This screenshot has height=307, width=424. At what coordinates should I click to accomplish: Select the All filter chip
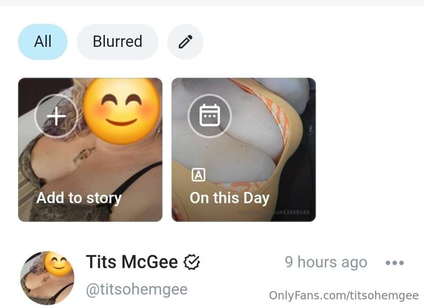[43, 42]
